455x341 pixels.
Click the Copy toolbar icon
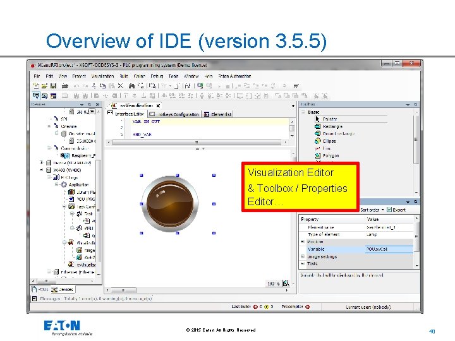click(x=102, y=86)
